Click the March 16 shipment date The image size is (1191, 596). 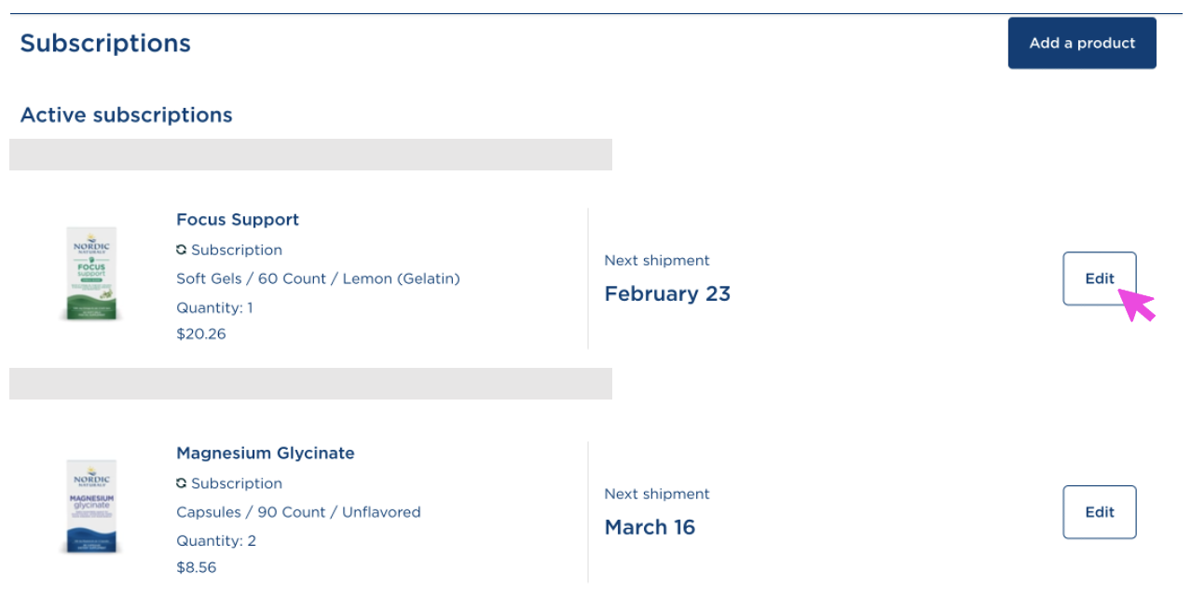650,527
